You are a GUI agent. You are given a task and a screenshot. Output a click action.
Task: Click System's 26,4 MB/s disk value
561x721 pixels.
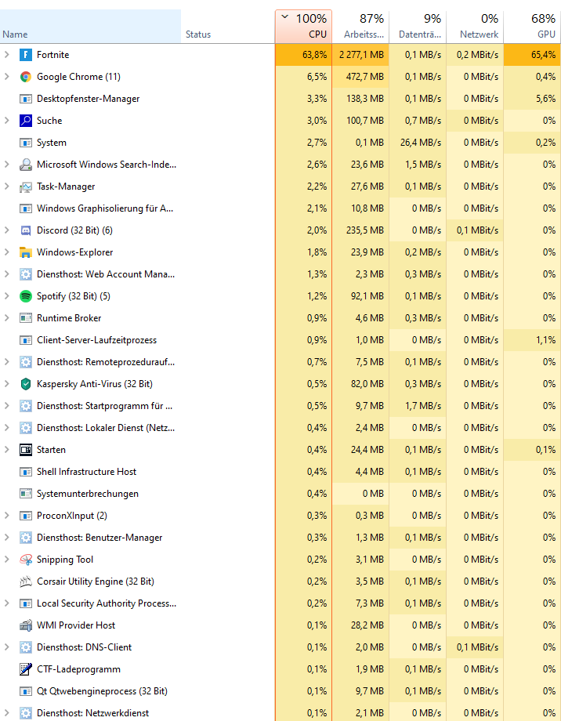420,143
